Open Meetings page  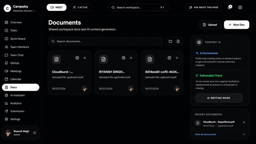click(21, 71)
